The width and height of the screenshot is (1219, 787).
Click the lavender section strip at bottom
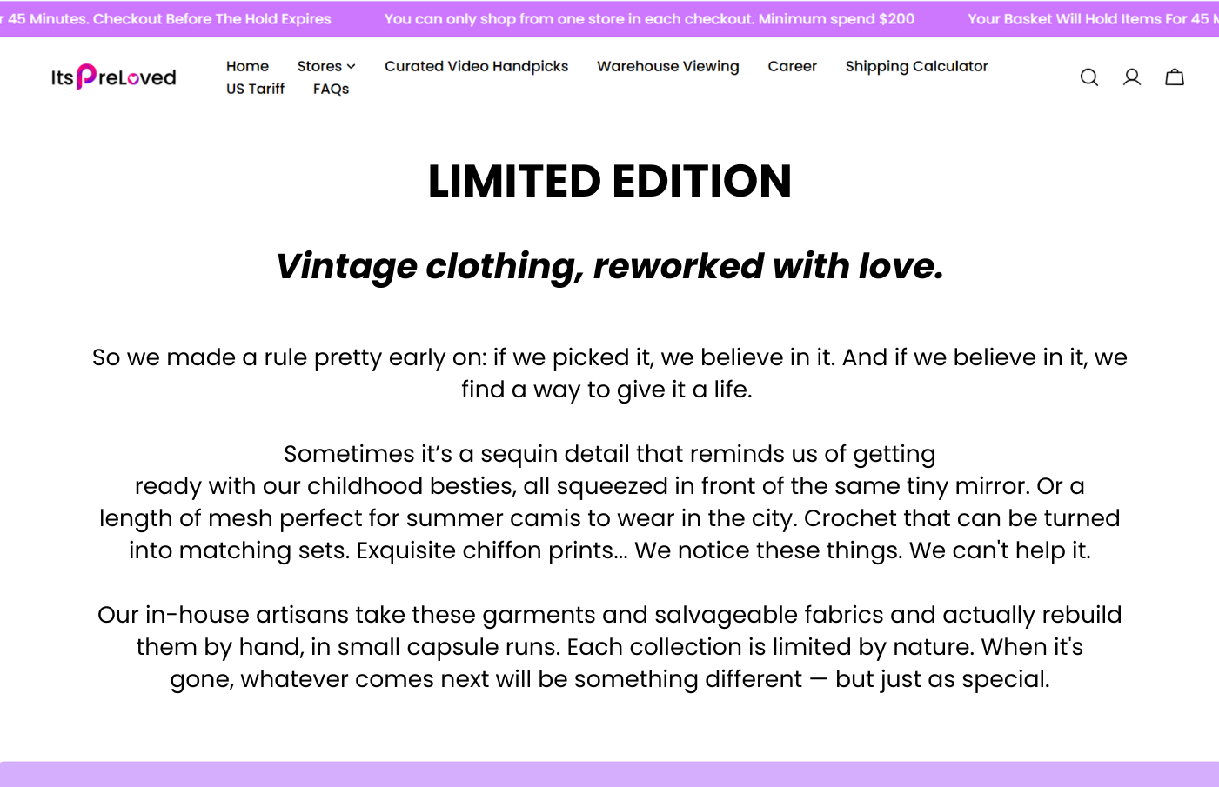coord(609,774)
